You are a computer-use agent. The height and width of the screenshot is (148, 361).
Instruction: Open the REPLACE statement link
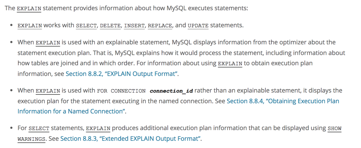pos(160,25)
